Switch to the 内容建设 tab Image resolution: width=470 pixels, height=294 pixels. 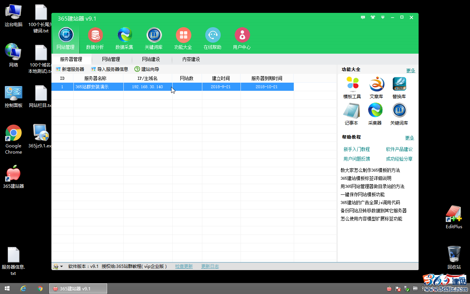[191, 59]
